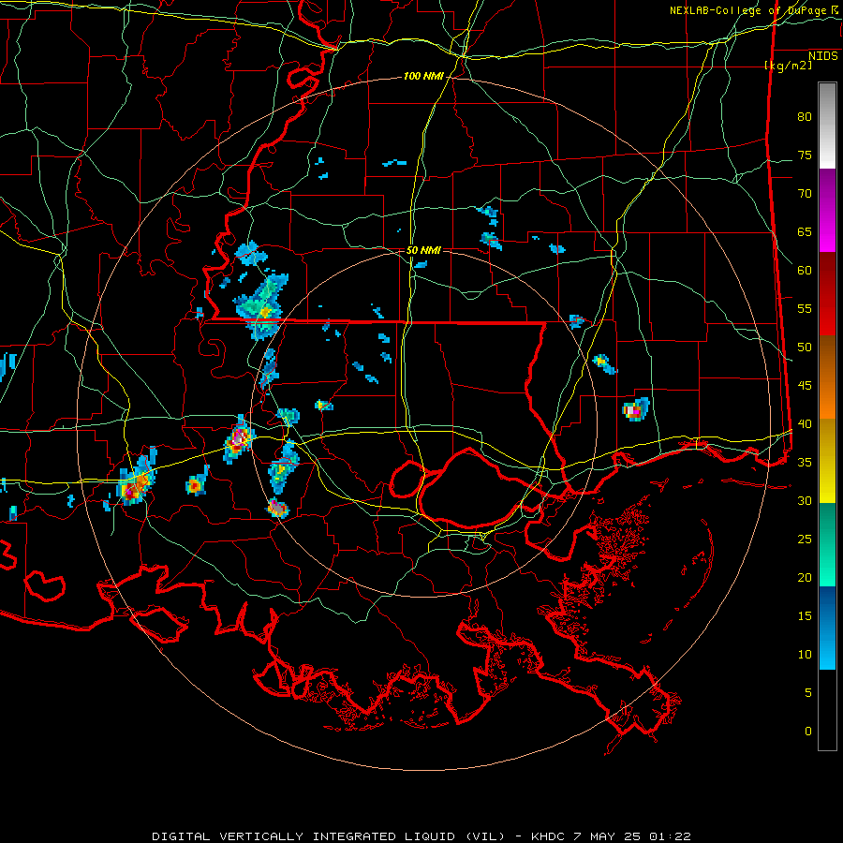The height and width of the screenshot is (843, 843).
Task: Click the 30 value on the color scale
Action: [x=805, y=500]
